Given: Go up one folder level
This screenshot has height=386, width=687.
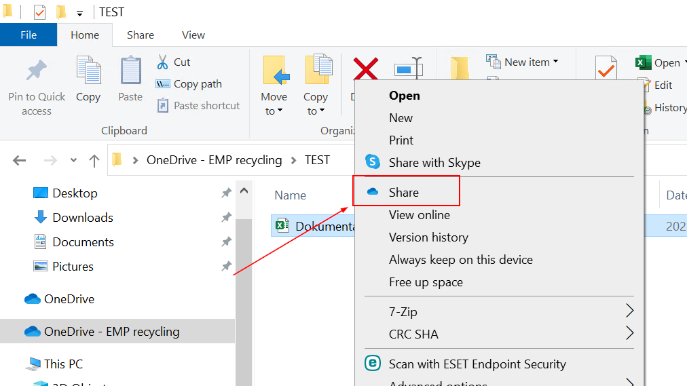Looking at the screenshot, I should tap(94, 161).
